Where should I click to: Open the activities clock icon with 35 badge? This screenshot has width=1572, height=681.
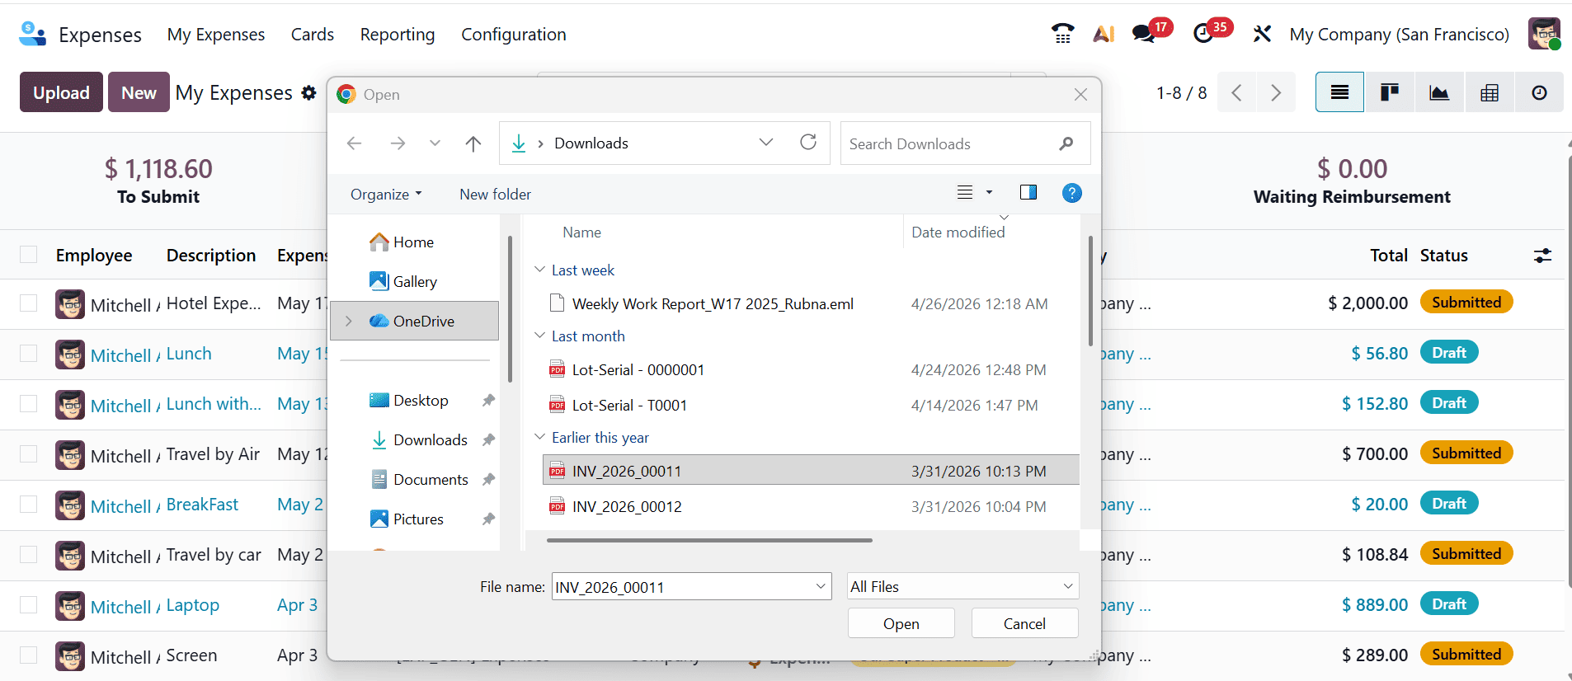[1203, 34]
